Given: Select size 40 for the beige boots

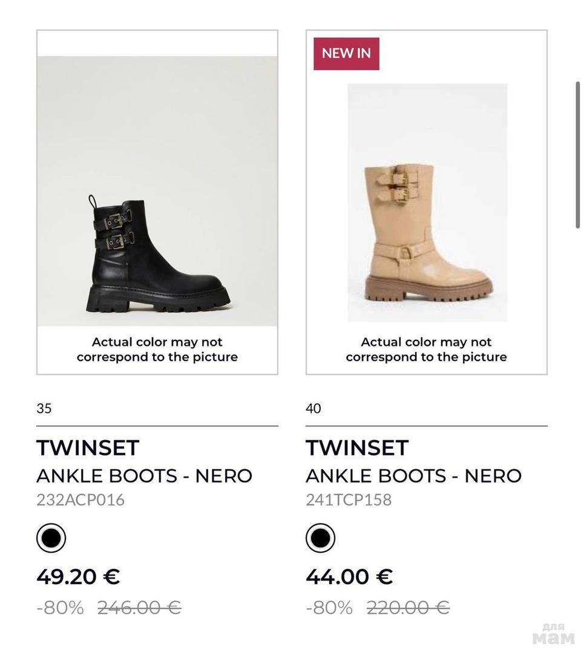Looking at the screenshot, I should coord(313,409).
